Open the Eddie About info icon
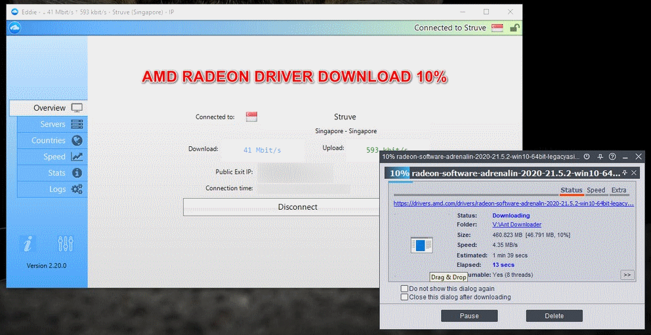This screenshot has width=651, height=335. point(28,244)
